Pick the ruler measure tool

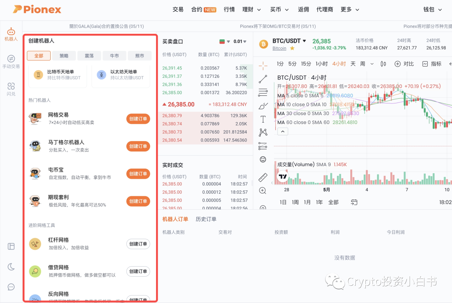click(x=263, y=177)
